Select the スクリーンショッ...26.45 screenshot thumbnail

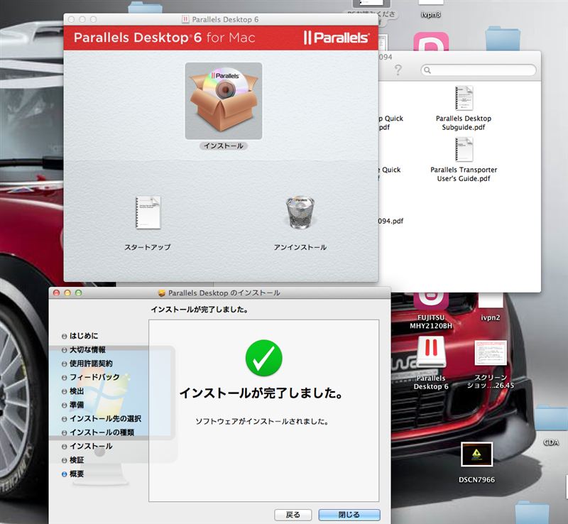[x=491, y=354]
